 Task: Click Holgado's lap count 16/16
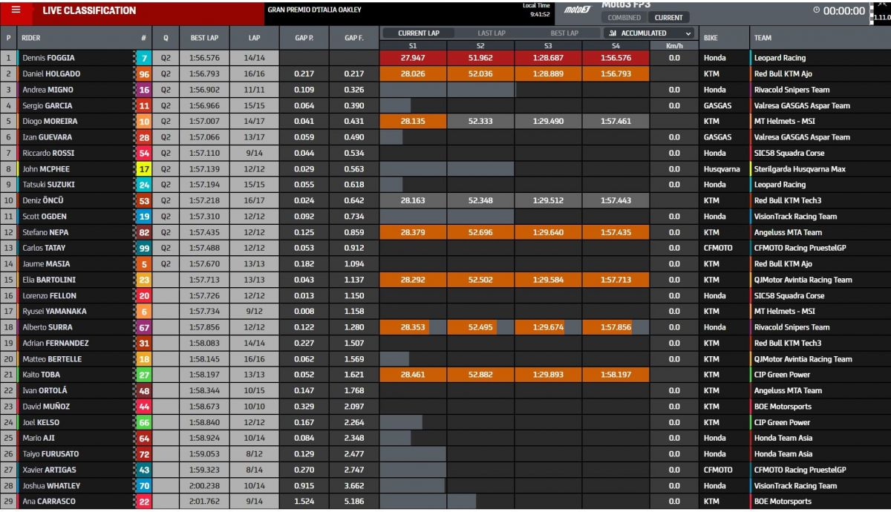pos(254,74)
